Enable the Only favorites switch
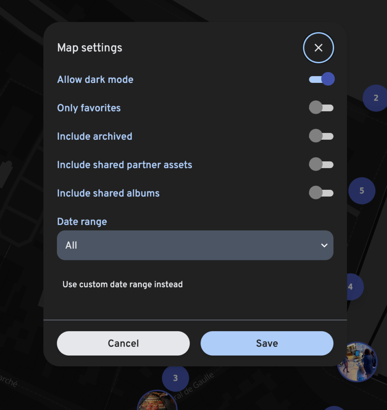 tap(321, 108)
